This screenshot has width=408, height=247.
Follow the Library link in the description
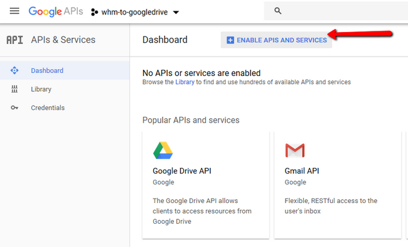pyautogui.click(x=185, y=82)
